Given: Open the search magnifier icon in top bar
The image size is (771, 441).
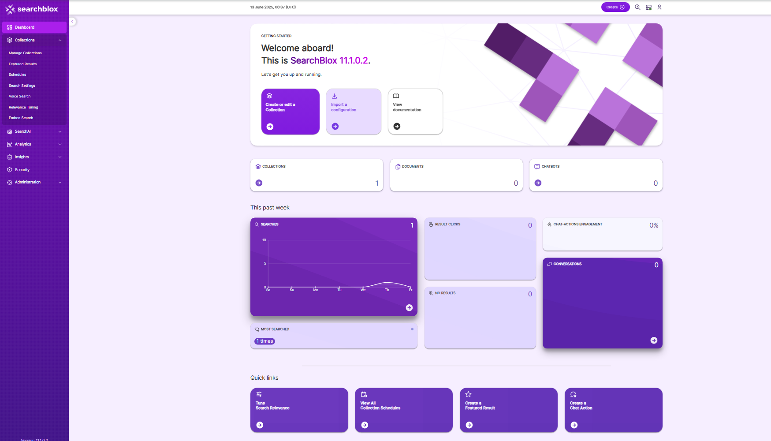Looking at the screenshot, I should coord(637,7).
